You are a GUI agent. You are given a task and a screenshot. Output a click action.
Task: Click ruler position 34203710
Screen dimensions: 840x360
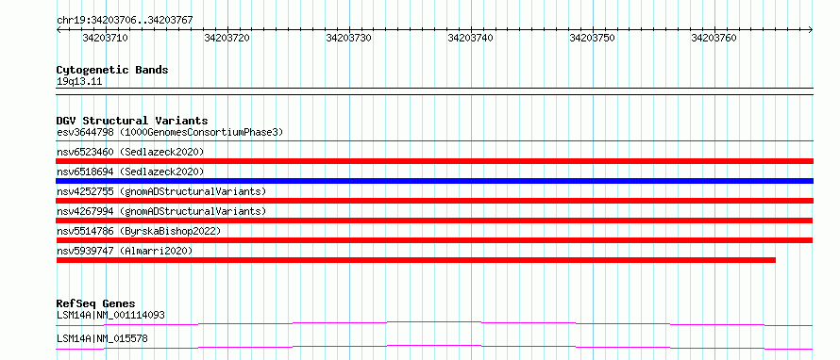click(106, 38)
